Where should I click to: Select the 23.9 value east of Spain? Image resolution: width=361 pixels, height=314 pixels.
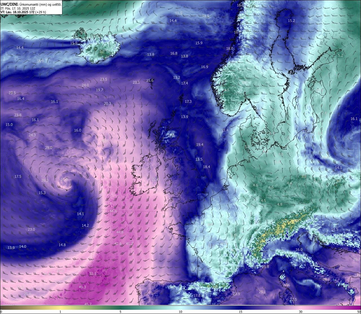coord(236,294)
